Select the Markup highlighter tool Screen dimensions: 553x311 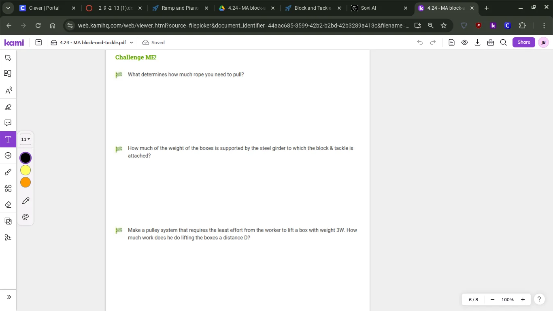8,107
